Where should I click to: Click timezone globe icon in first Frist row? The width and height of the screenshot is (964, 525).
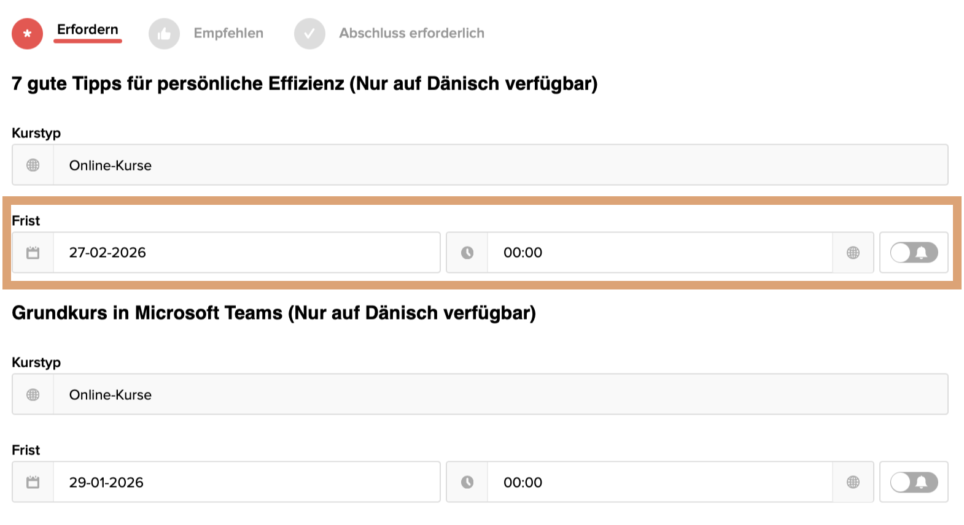853,253
